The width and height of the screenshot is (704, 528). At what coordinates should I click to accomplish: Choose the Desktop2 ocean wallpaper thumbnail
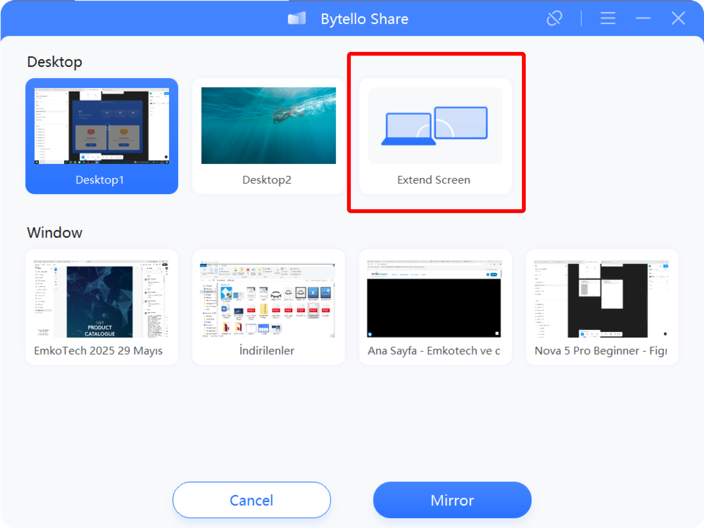pyautogui.click(x=268, y=126)
